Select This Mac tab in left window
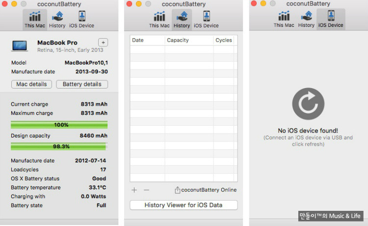This screenshot has height=226, width=368. click(x=35, y=20)
